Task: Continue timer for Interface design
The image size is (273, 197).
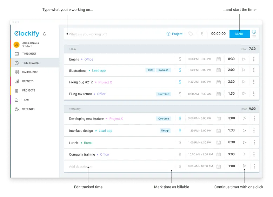Action: [x=244, y=131]
